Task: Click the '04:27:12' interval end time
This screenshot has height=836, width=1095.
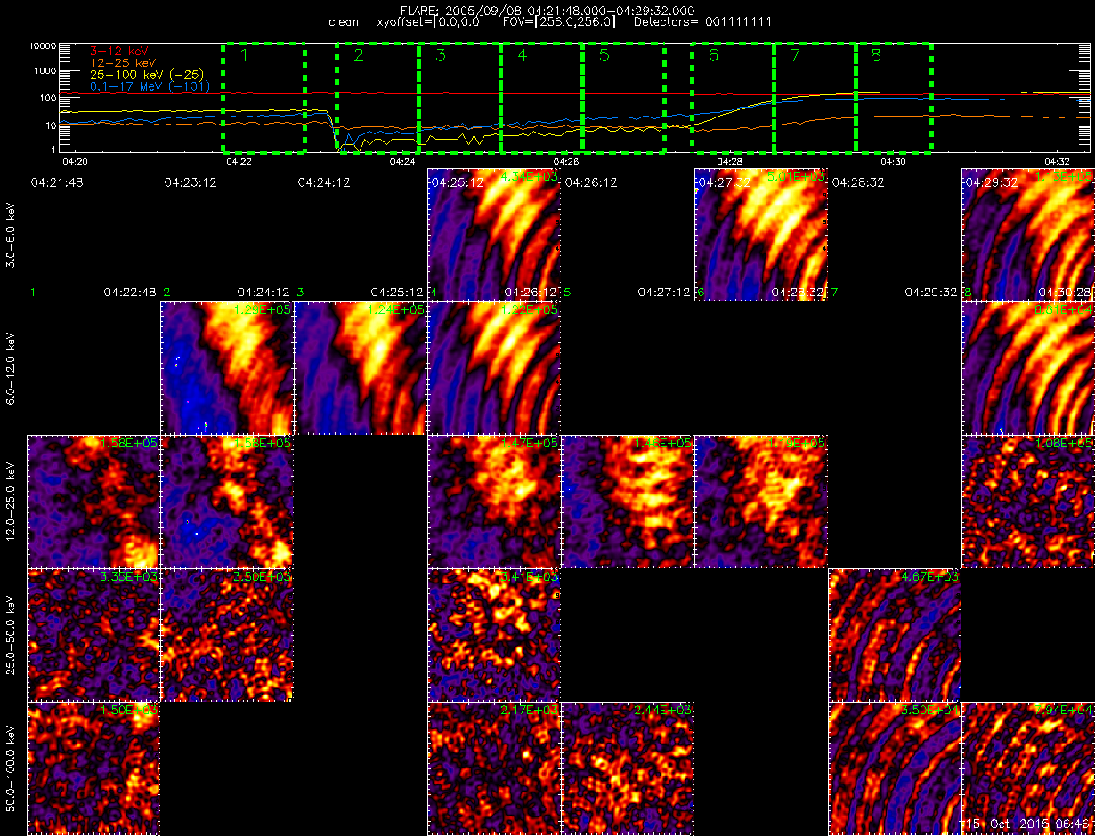Action: [665, 292]
